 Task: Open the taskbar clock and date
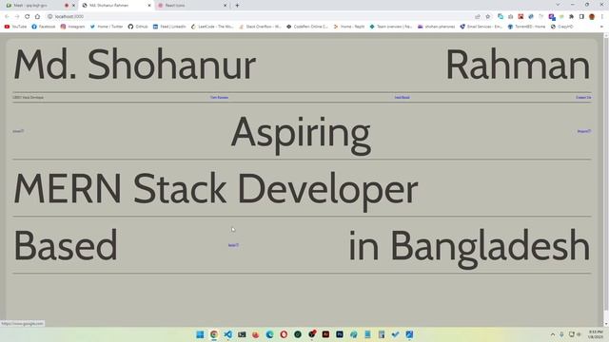596,334
